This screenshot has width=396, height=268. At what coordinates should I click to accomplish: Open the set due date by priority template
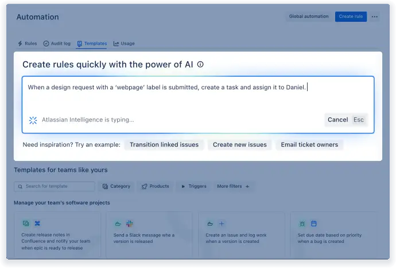point(333,235)
